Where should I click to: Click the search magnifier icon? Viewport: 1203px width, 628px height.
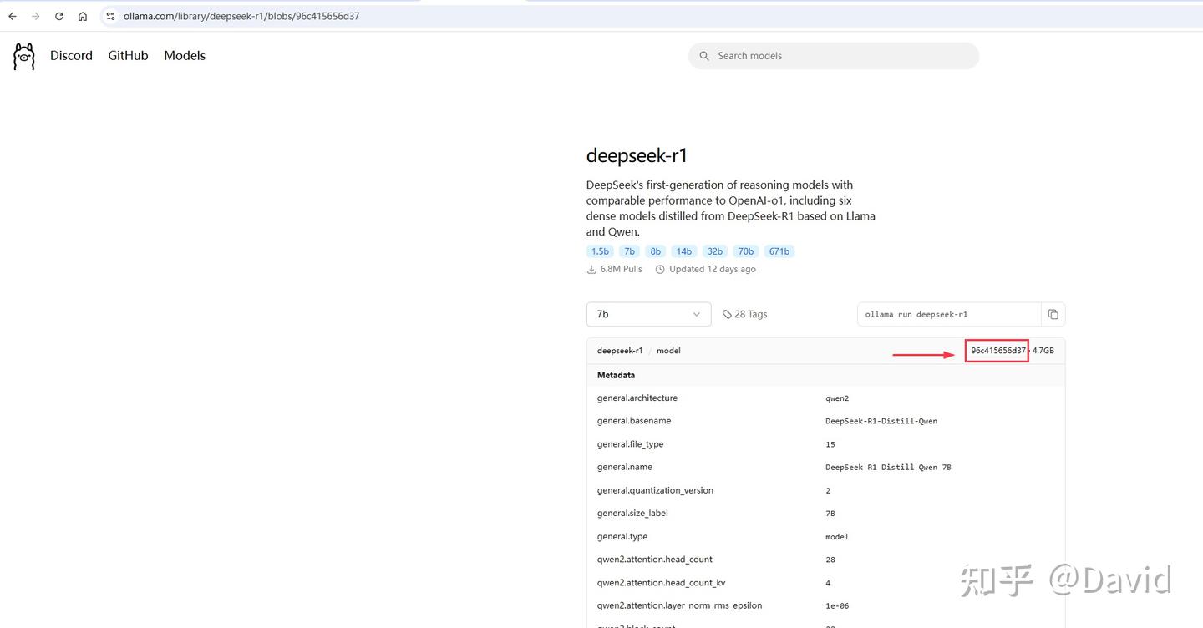click(x=704, y=56)
